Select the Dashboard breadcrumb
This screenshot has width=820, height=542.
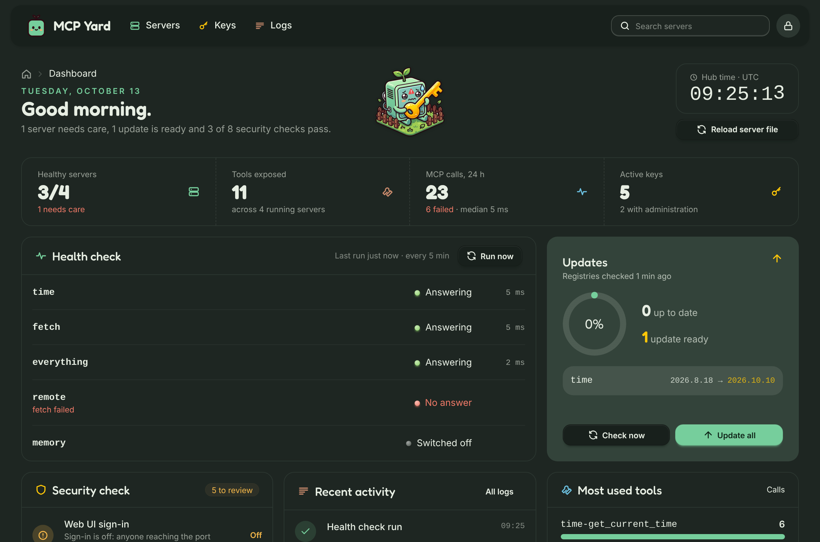[x=73, y=74]
